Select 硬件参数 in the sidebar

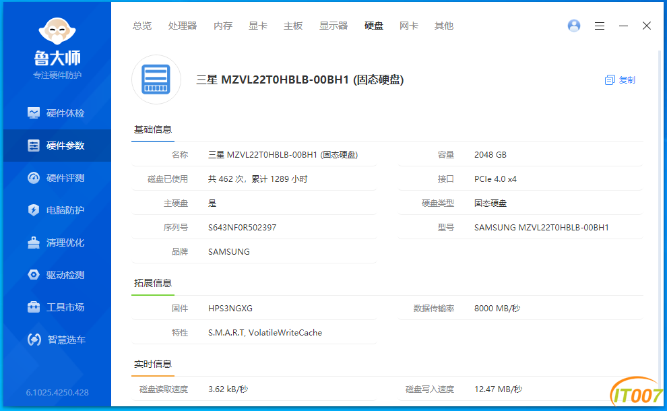(57, 146)
